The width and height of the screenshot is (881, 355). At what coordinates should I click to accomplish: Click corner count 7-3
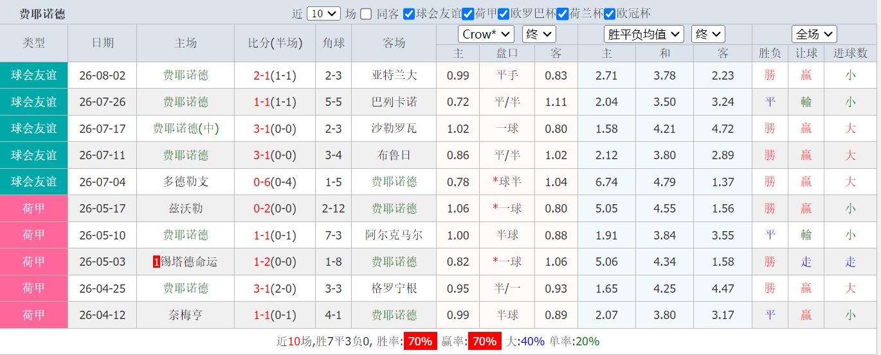(334, 236)
